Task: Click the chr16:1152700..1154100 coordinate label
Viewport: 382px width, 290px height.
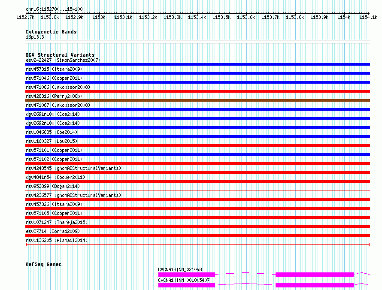Action: (x=54, y=9)
